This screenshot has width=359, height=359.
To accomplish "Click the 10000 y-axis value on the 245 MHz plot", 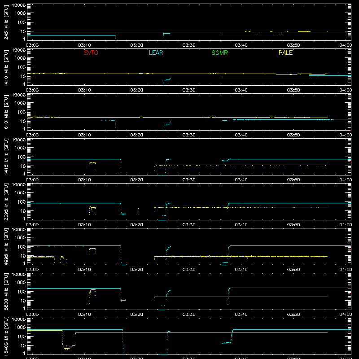I will click(x=19, y=5).
